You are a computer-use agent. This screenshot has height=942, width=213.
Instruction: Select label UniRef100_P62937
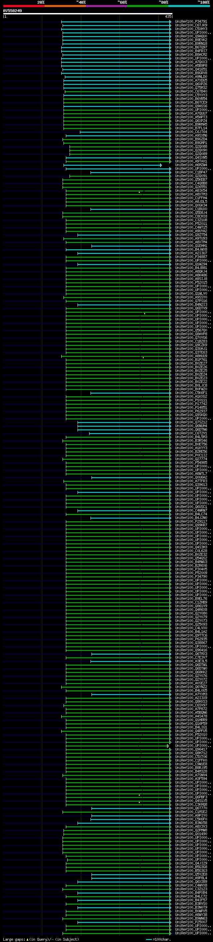click(x=191, y=411)
